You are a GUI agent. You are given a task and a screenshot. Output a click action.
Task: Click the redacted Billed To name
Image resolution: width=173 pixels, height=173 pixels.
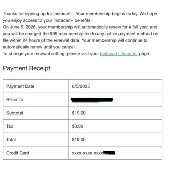(92, 100)
